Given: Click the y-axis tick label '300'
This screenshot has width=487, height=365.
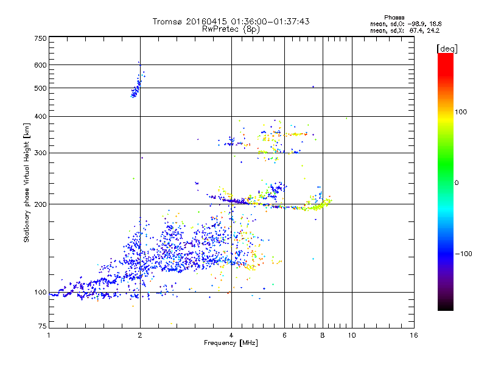Looking at the screenshot, I should 40,153.
